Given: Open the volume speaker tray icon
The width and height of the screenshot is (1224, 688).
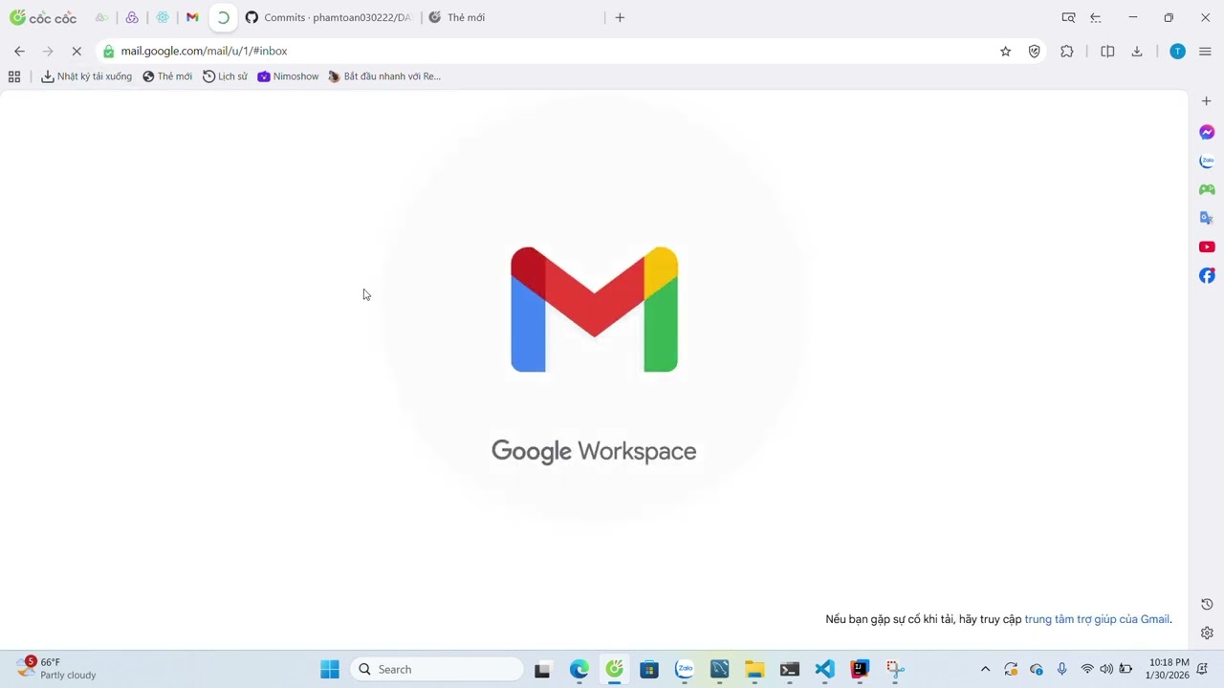Looking at the screenshot, I should [1106, 669].
